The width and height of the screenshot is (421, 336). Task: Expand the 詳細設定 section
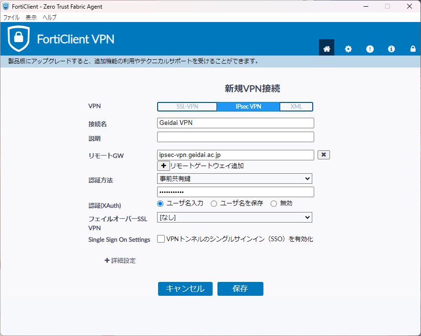120,261
